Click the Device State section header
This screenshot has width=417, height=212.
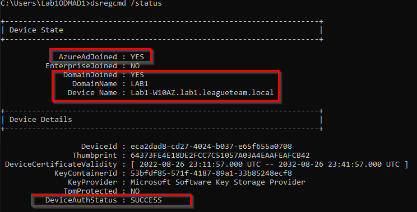[x=36, y=30]
